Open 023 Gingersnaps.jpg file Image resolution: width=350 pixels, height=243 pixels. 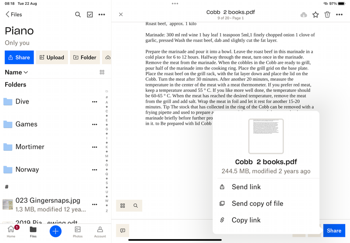click(x=51, y=205)
